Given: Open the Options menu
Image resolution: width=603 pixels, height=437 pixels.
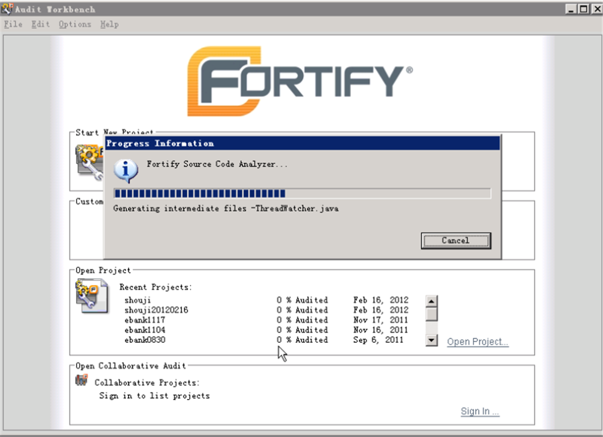Looking at the screenshot, I should click(x=75, y=24).
